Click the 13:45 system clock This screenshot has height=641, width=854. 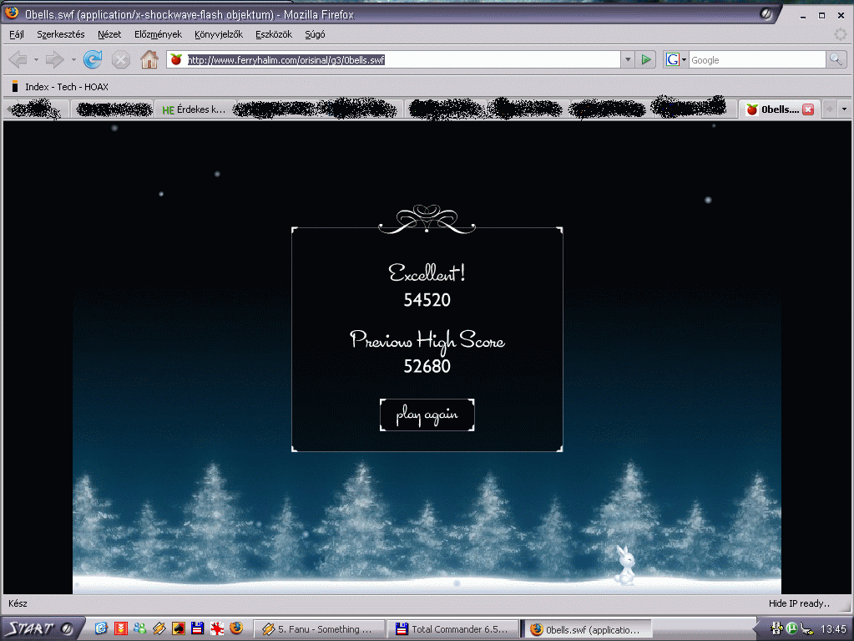tap(833, 629)
